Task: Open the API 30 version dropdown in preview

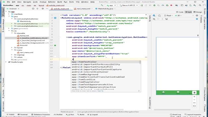Action: click(178, 16)
